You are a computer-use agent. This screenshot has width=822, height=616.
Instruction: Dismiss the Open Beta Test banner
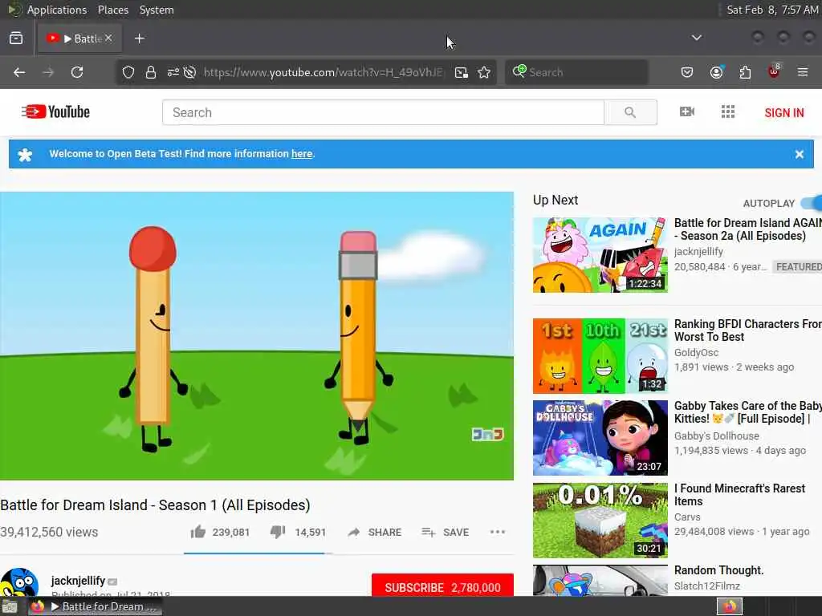click(799, 154)
